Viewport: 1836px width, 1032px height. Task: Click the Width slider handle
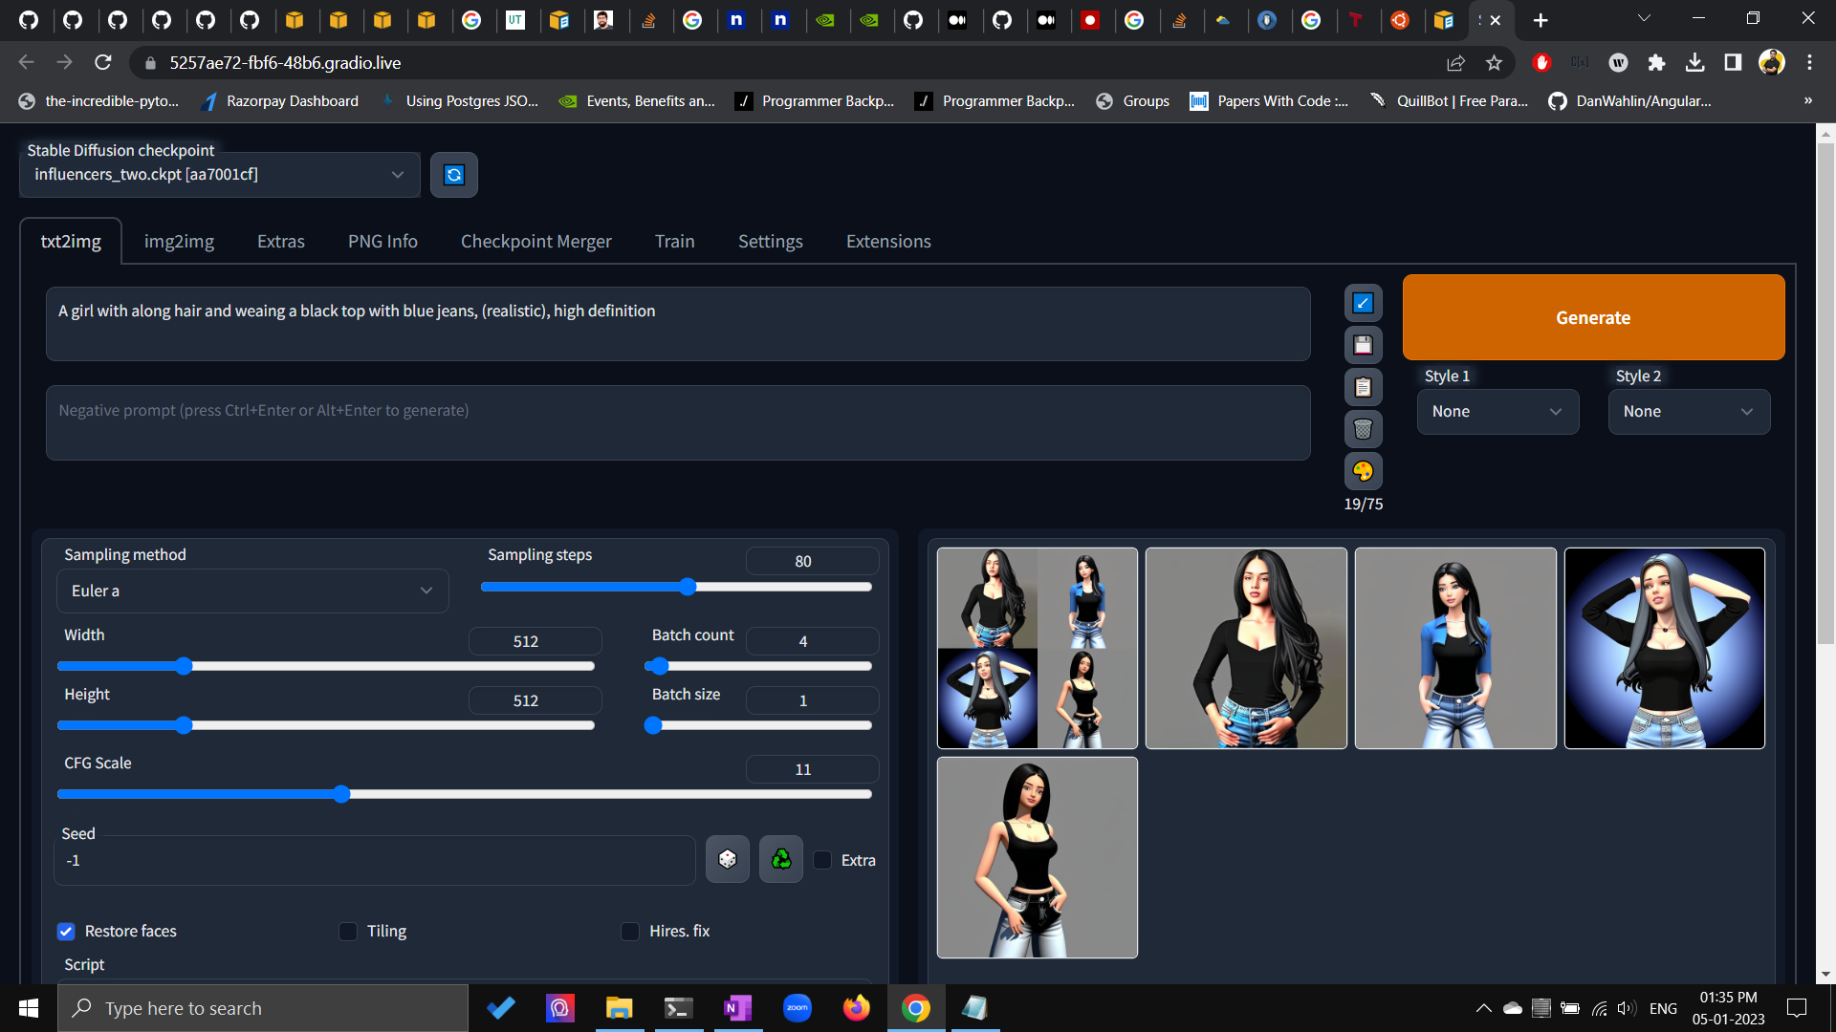click(x=184, y=666)
